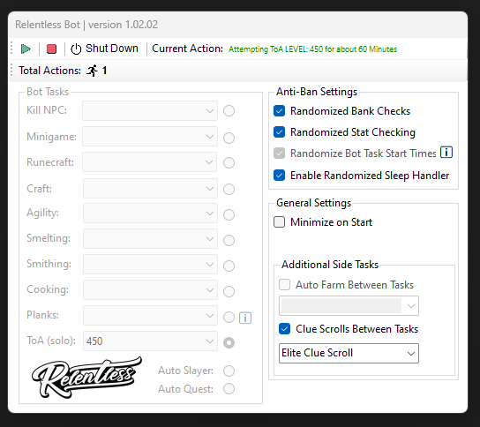The image size is (480, 427).
Task: Toggle Randomize Bot Task Start Times checkbox
Action: pos(279,153)
